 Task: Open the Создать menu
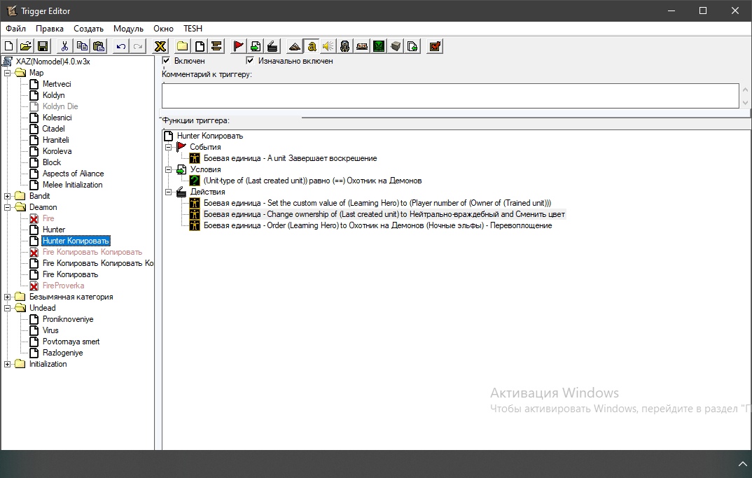tap(88, 28)
